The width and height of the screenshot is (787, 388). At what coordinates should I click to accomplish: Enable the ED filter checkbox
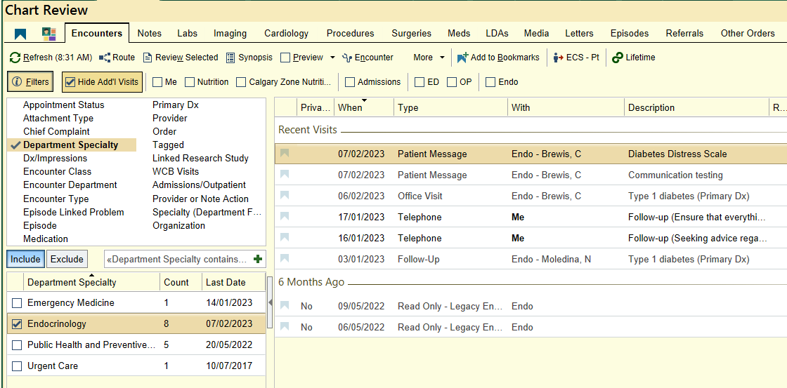click(419, 82)
